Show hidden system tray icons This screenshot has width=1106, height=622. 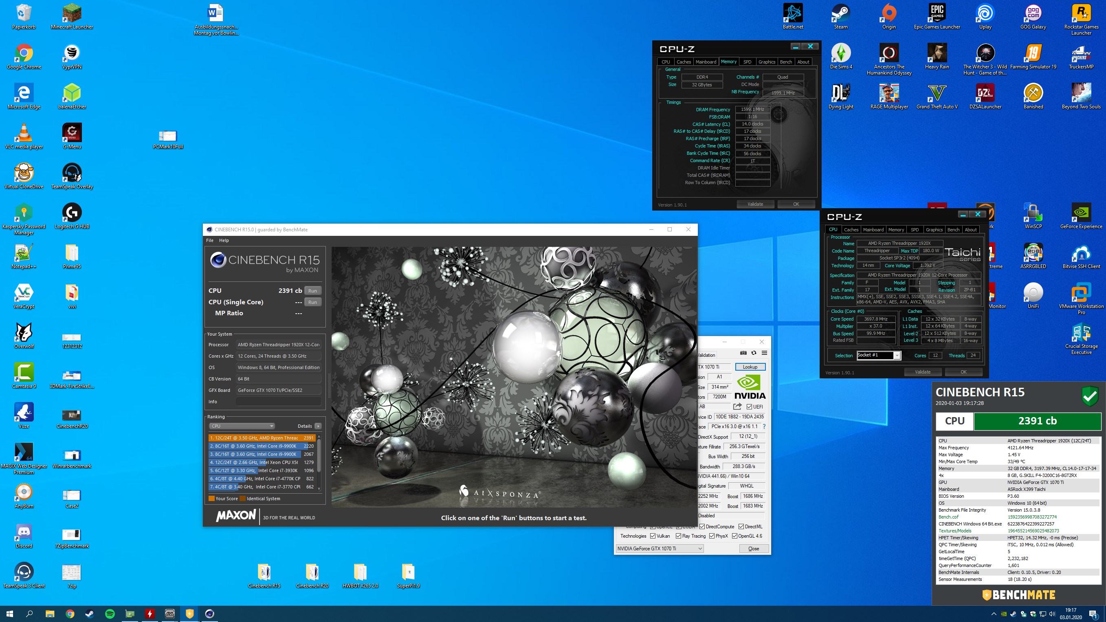tap(994, 614)
